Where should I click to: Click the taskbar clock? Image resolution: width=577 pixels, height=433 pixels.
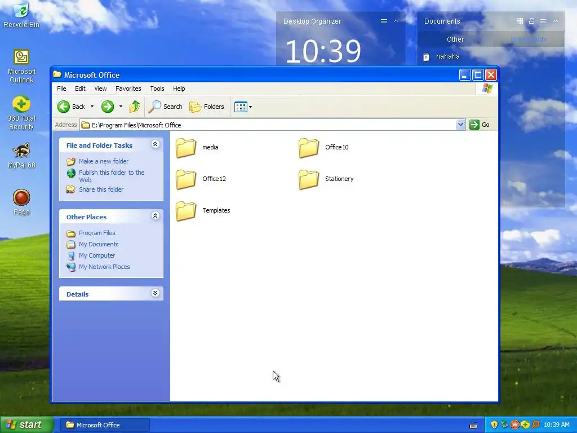556,425
